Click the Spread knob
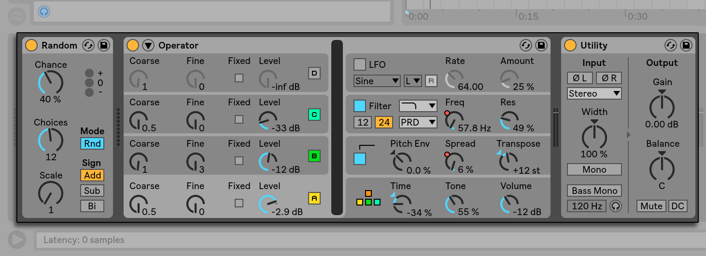 click(454, 162)
